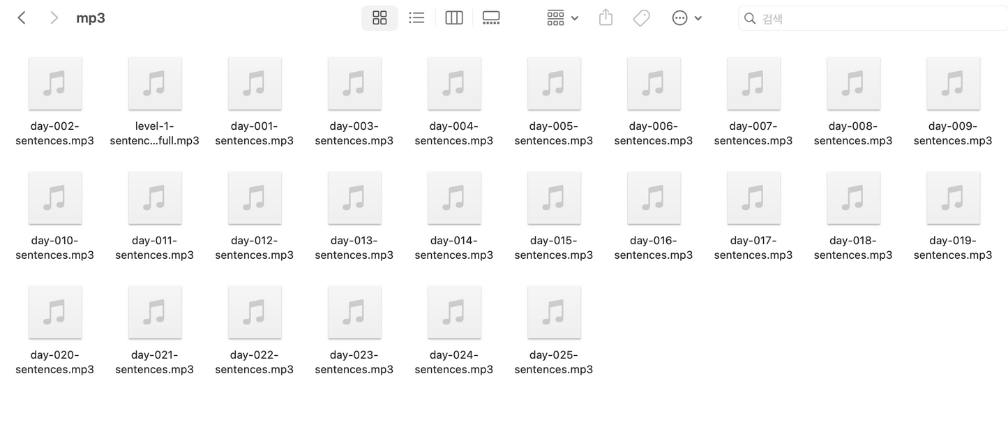Select the day-004-sentences.mp3 file icon
Image resolution: width=1008 pixels, height=434 pixels.
454,84
